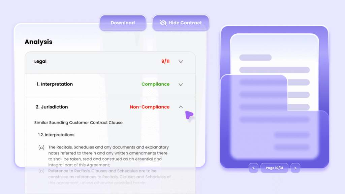Viewport: 345px width, 194px height.
Task: Expand the Interpretation row chevron
Action: coord(181,85)
